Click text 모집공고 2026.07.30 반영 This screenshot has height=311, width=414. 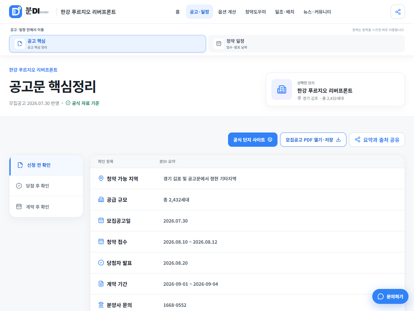point(34,103)
